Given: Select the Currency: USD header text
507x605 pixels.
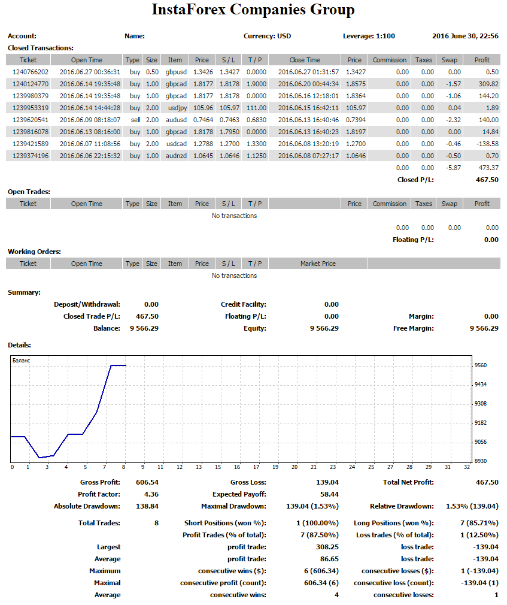Looking at the screenshot, I should (267, 36).
